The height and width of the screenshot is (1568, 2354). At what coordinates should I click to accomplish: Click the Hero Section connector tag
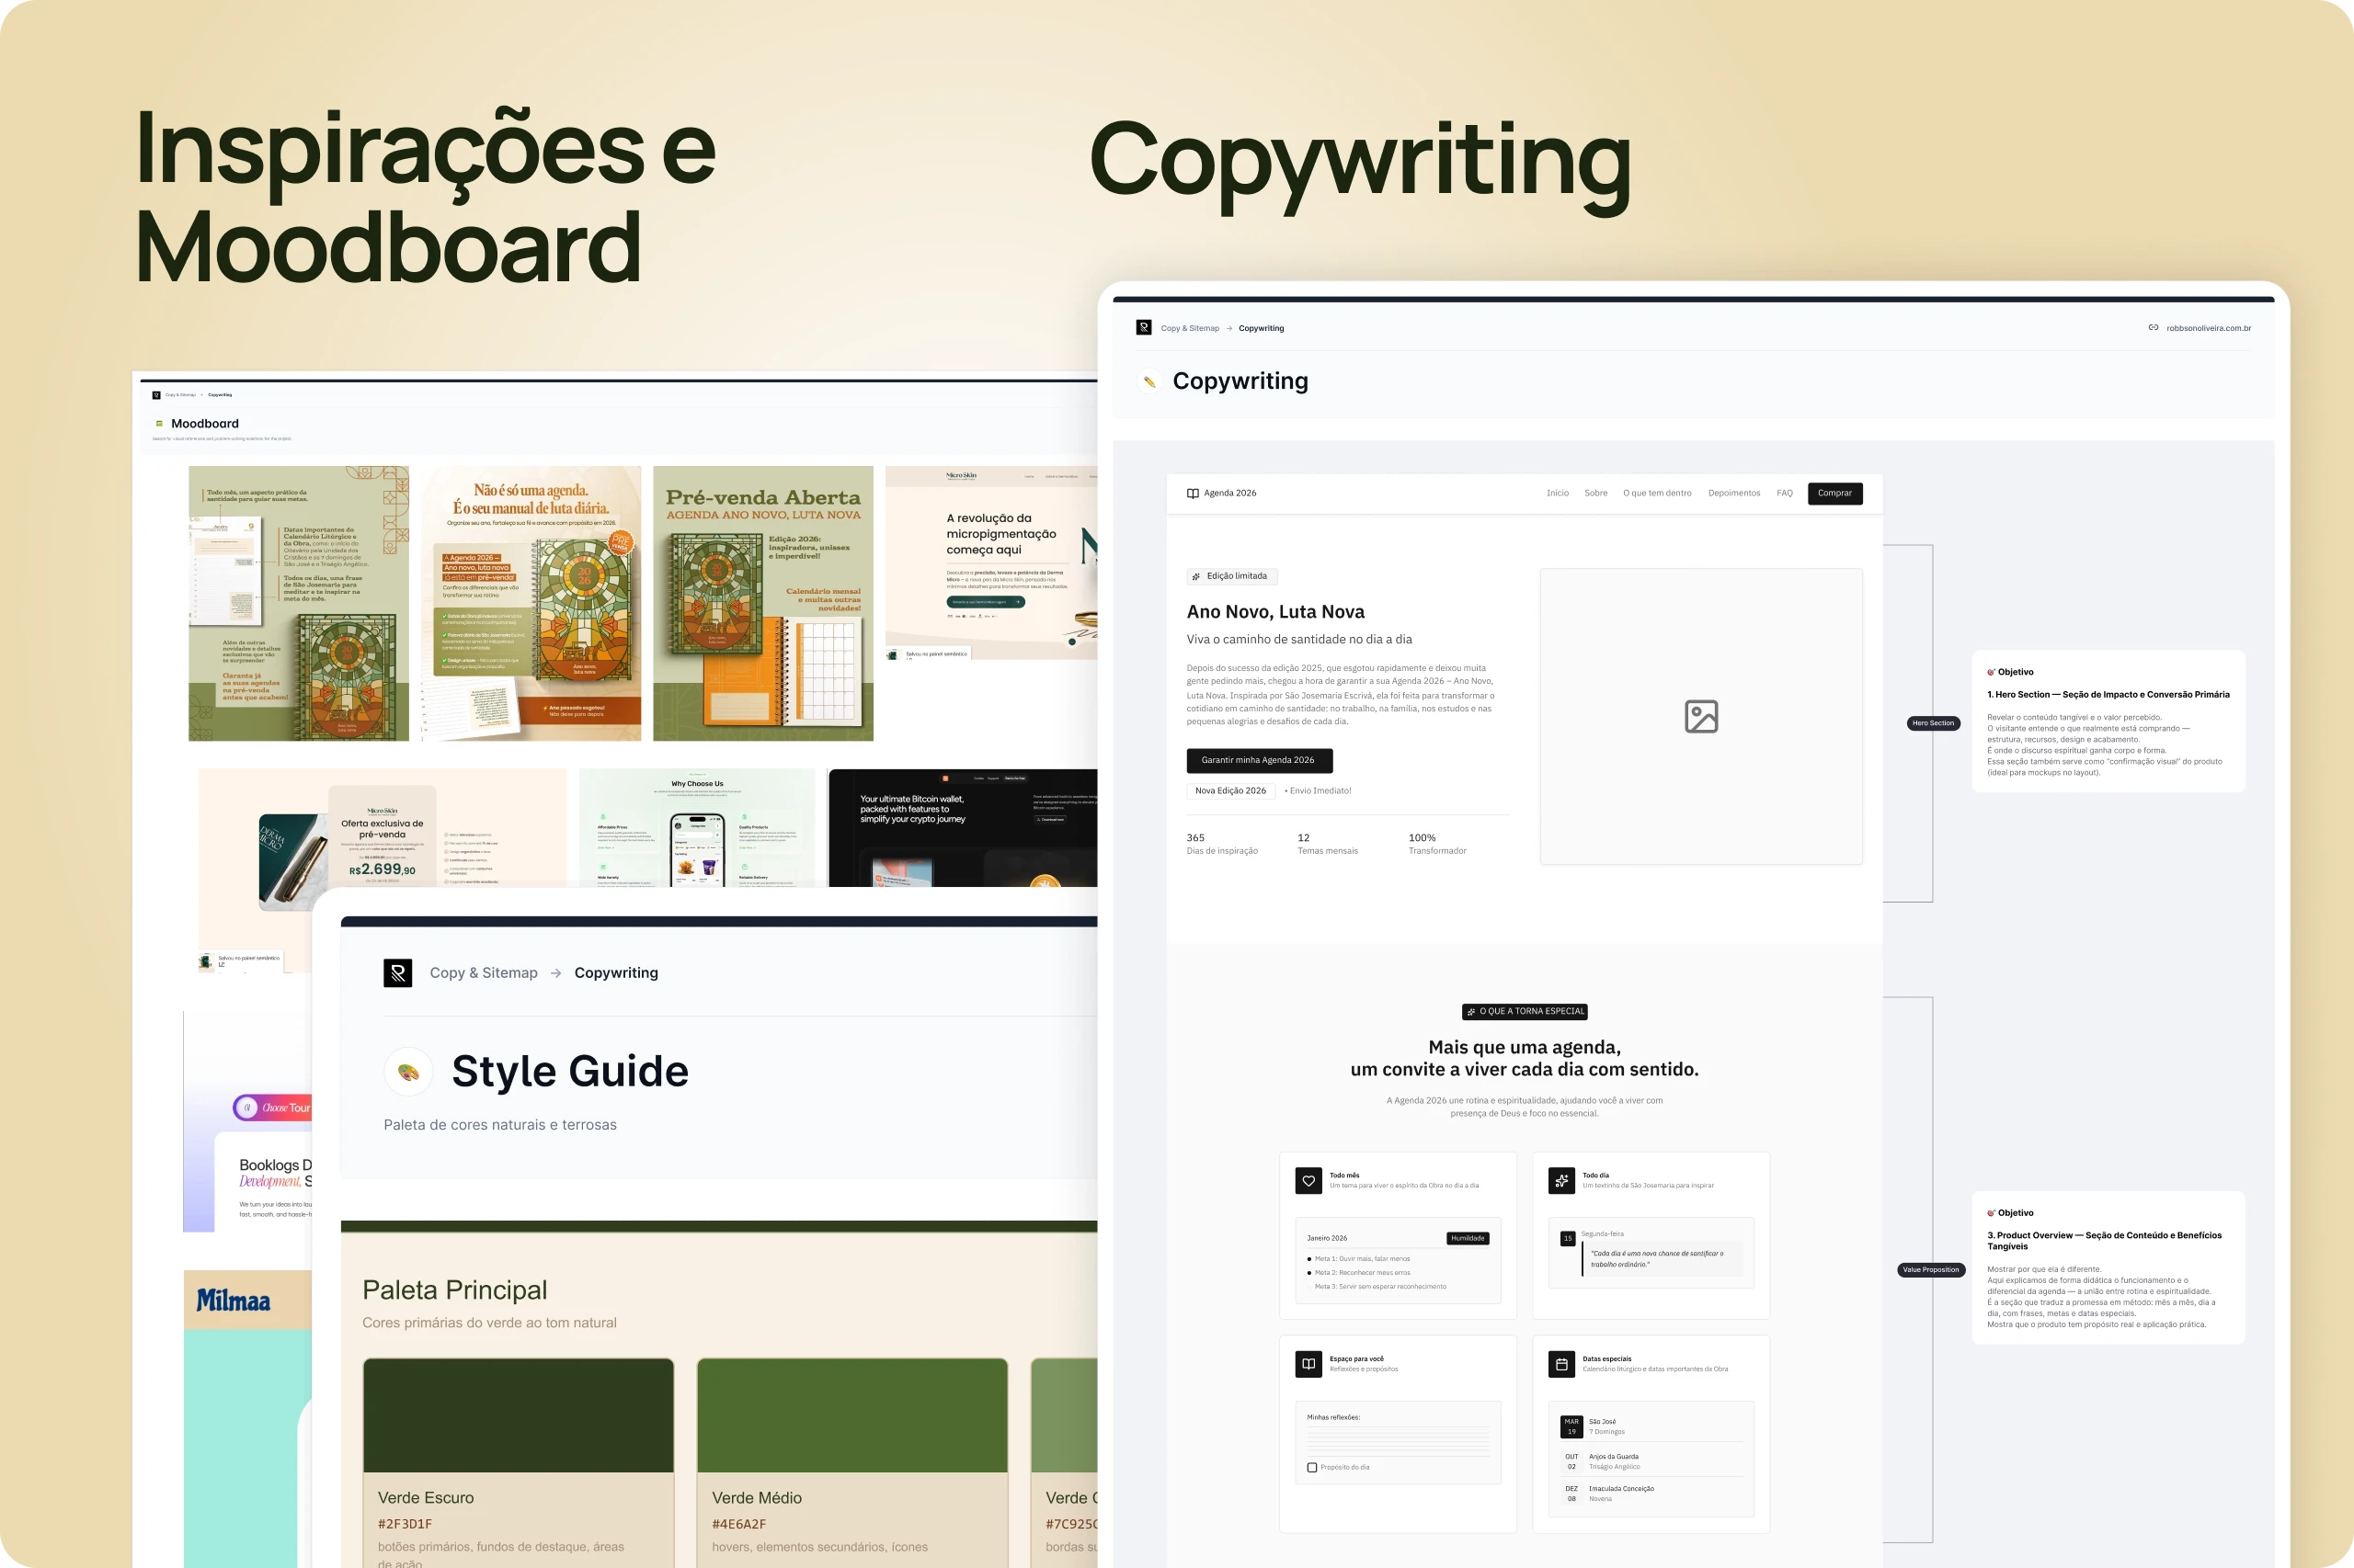1932,723
